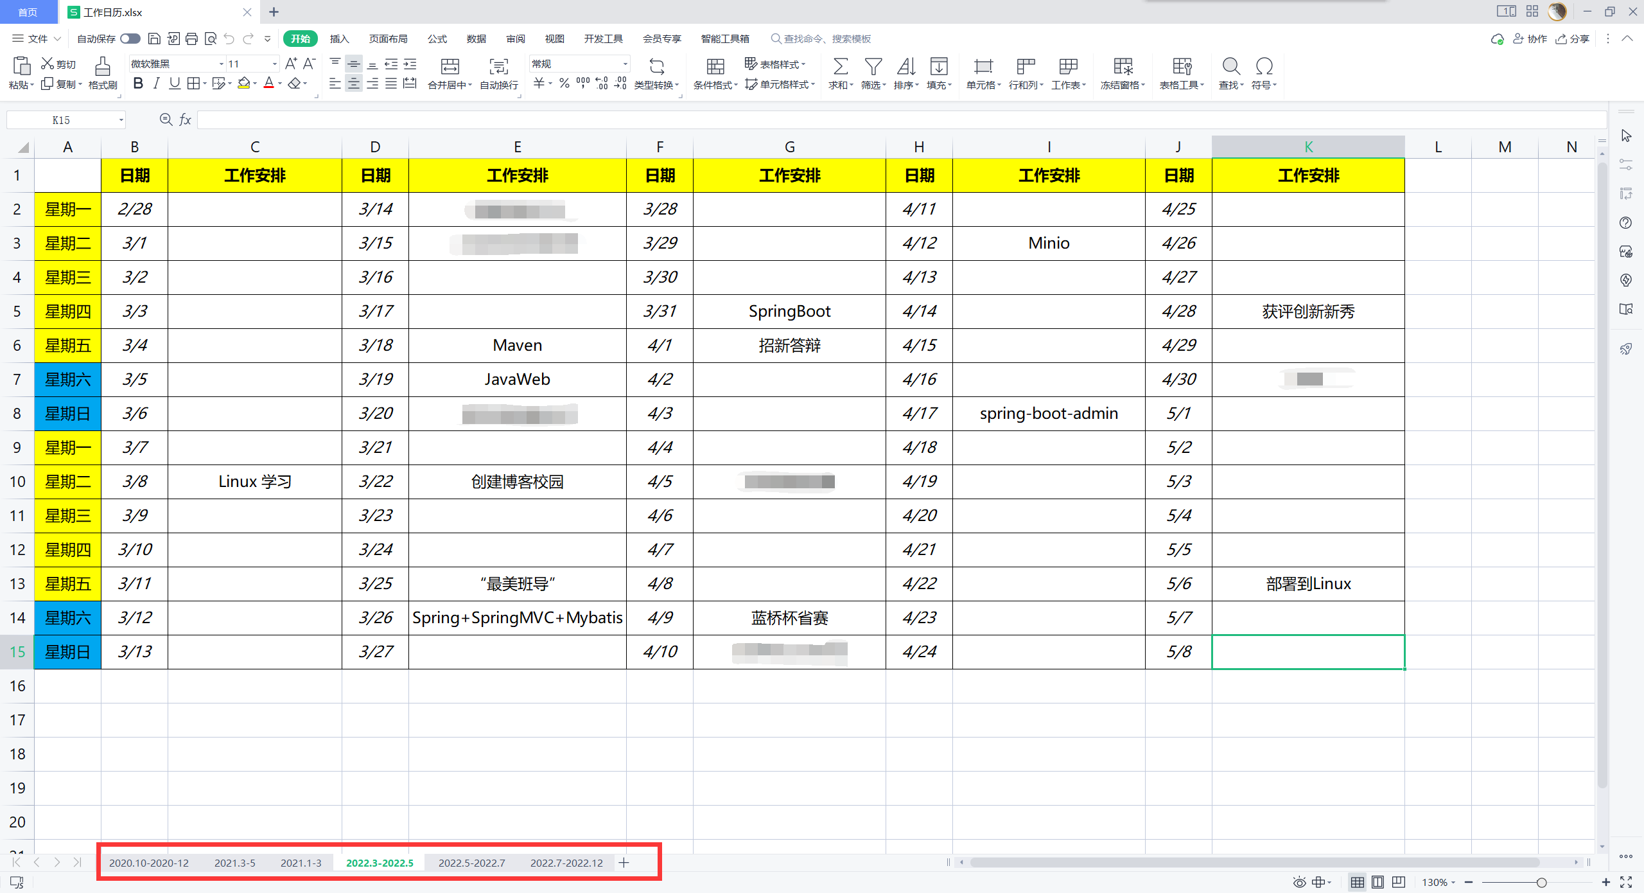Viewport: 1644px width, 893px height.
Task: Click the Filter (筛选) funnel icon
Action: coord(873,67)
